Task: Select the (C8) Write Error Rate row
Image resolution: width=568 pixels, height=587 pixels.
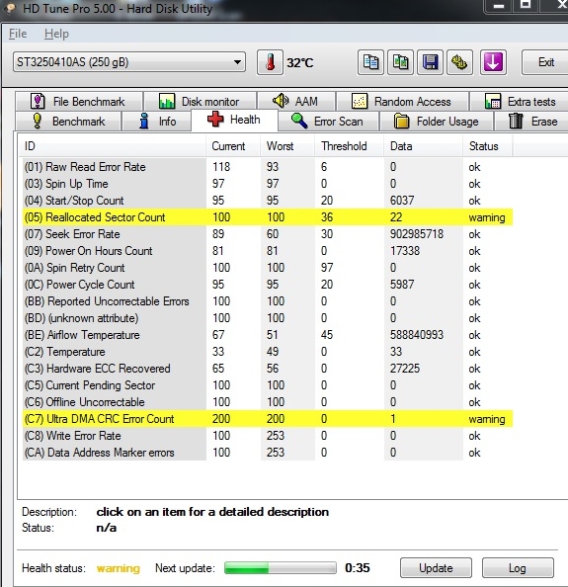Action: pyautogui.click(x=268, y=436)
